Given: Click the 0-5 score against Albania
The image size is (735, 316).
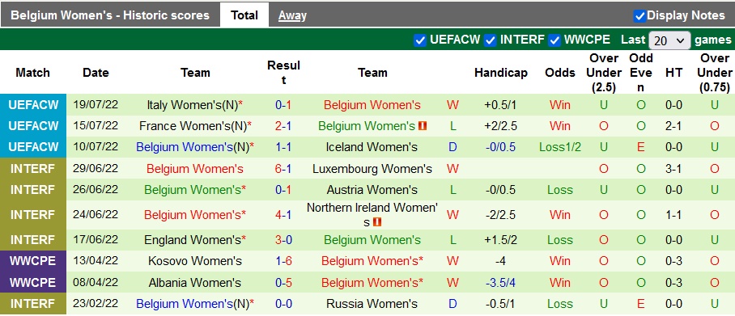Looking at the screenshot, I should [x=283, y=283].
